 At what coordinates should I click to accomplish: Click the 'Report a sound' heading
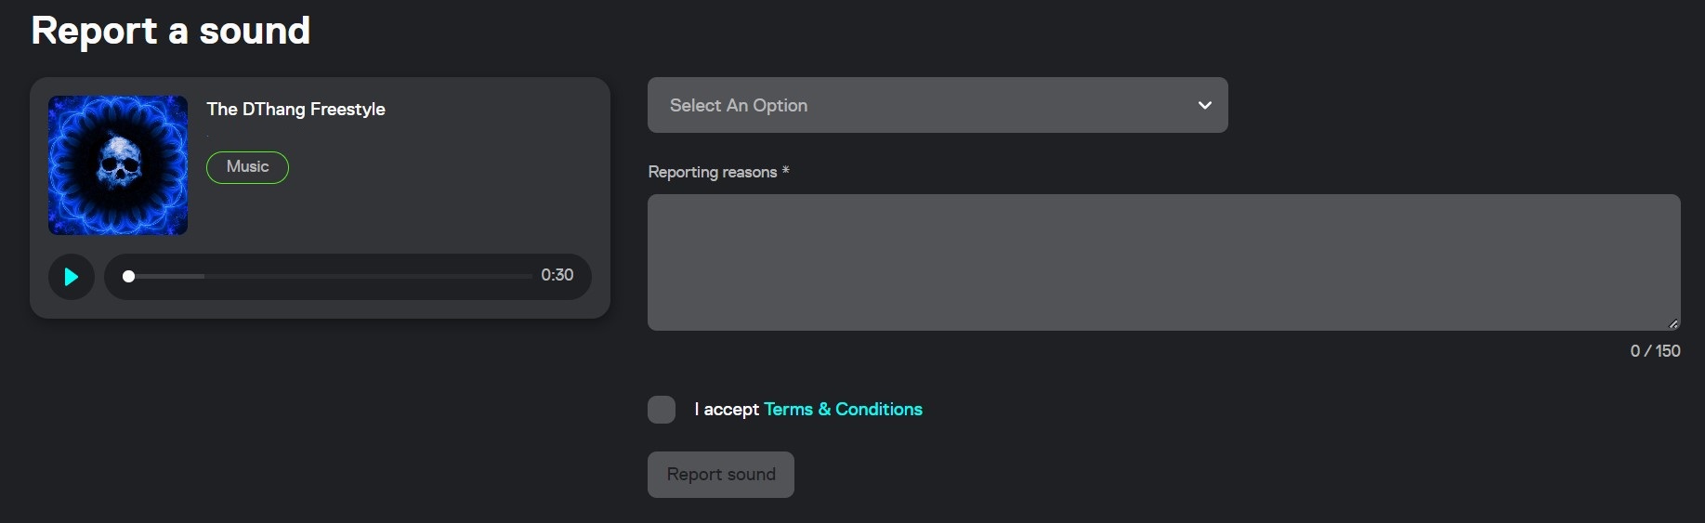[171, 31]
